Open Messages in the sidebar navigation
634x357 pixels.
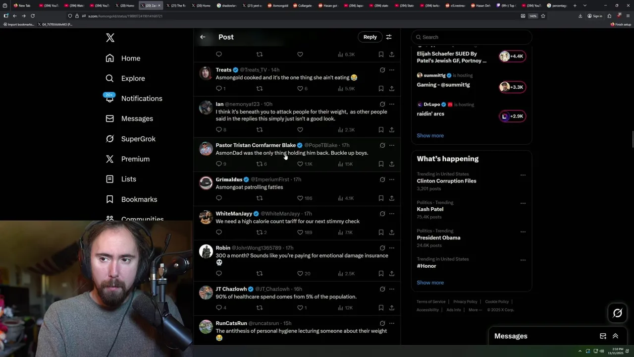click(129, 119)
